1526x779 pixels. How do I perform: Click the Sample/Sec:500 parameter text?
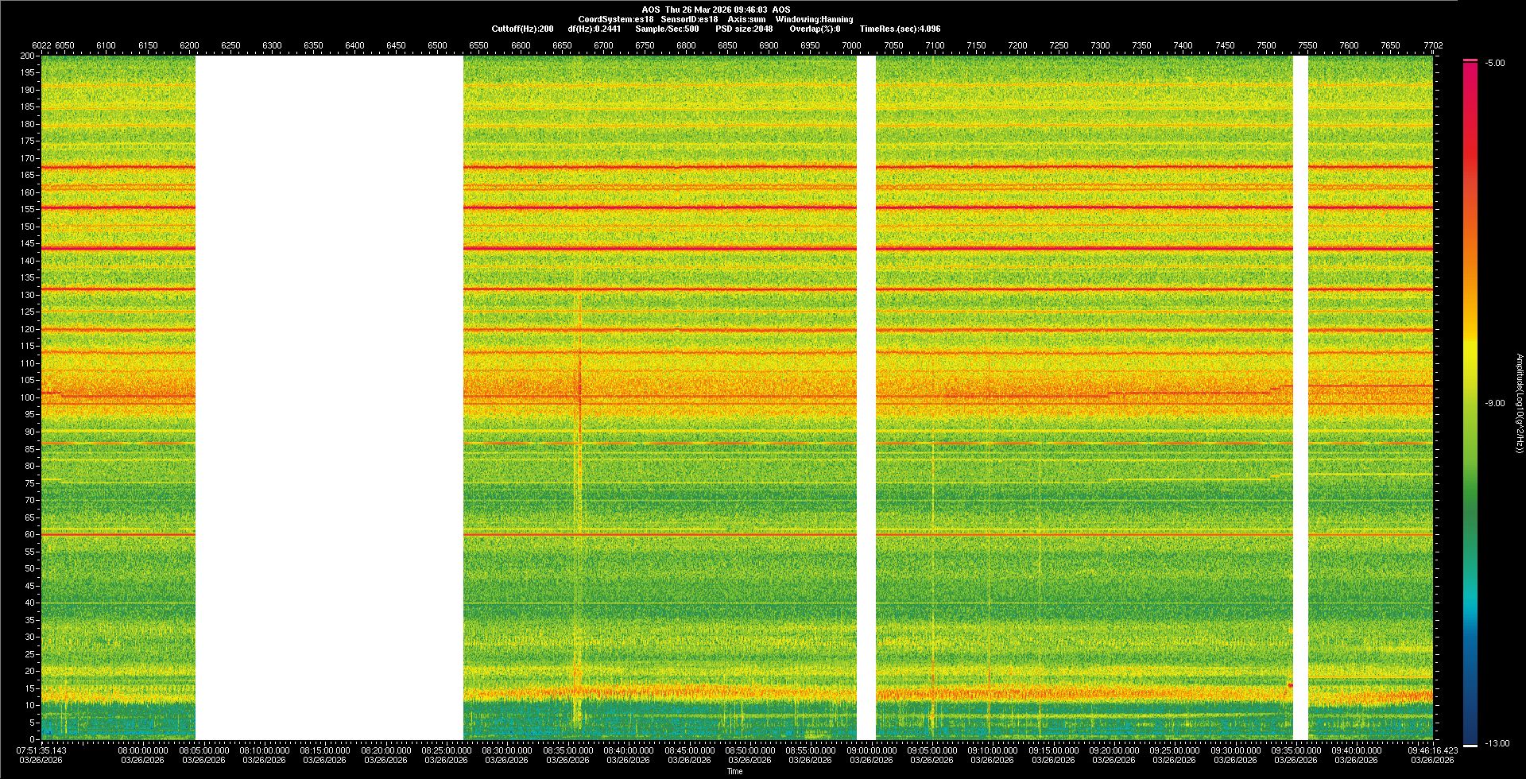(667, 29)
